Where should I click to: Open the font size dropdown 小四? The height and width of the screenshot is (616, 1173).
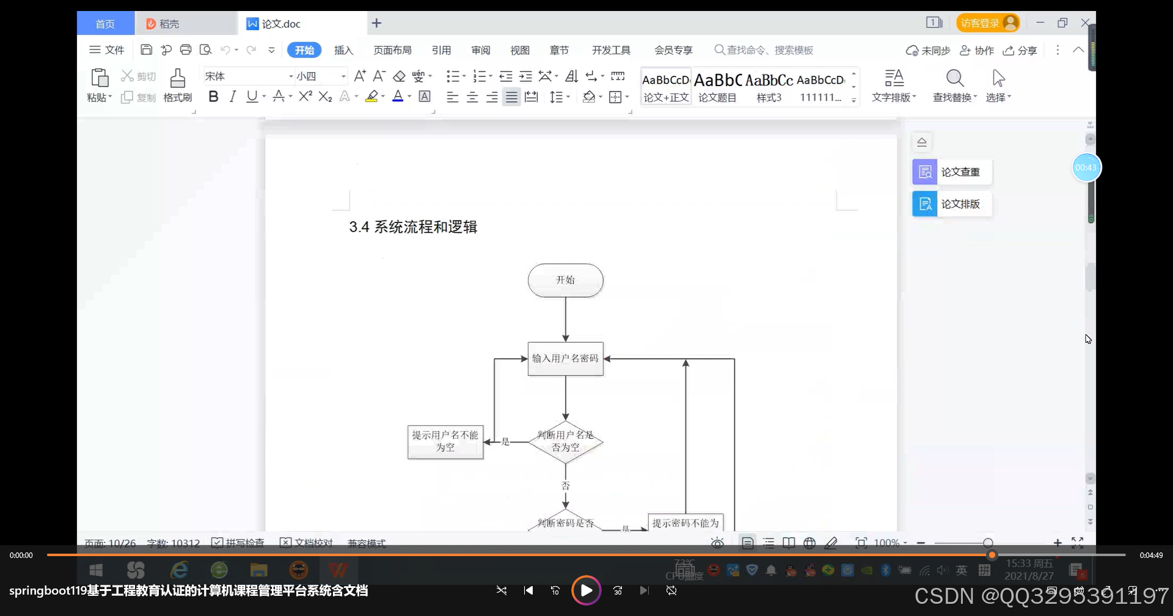pos(343,76)
